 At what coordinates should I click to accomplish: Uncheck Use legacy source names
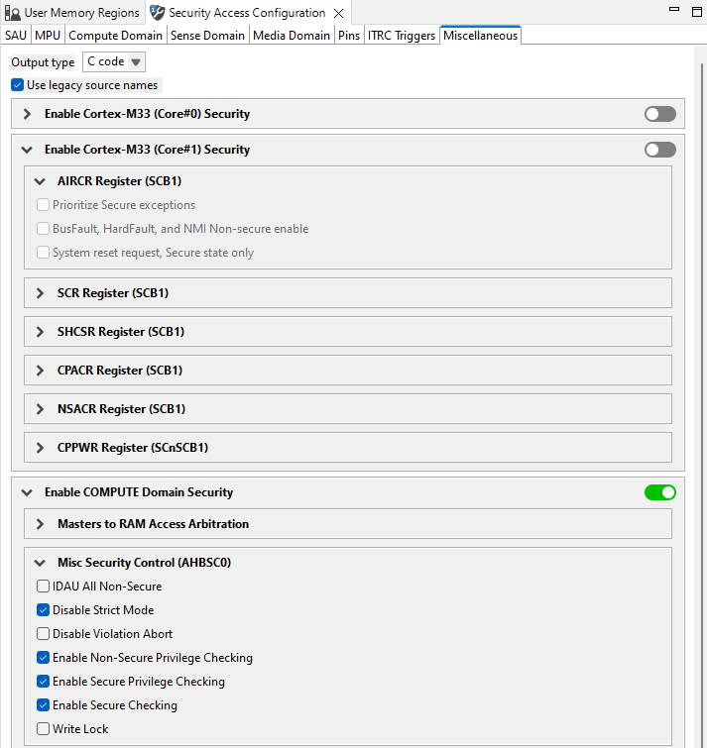18,85
